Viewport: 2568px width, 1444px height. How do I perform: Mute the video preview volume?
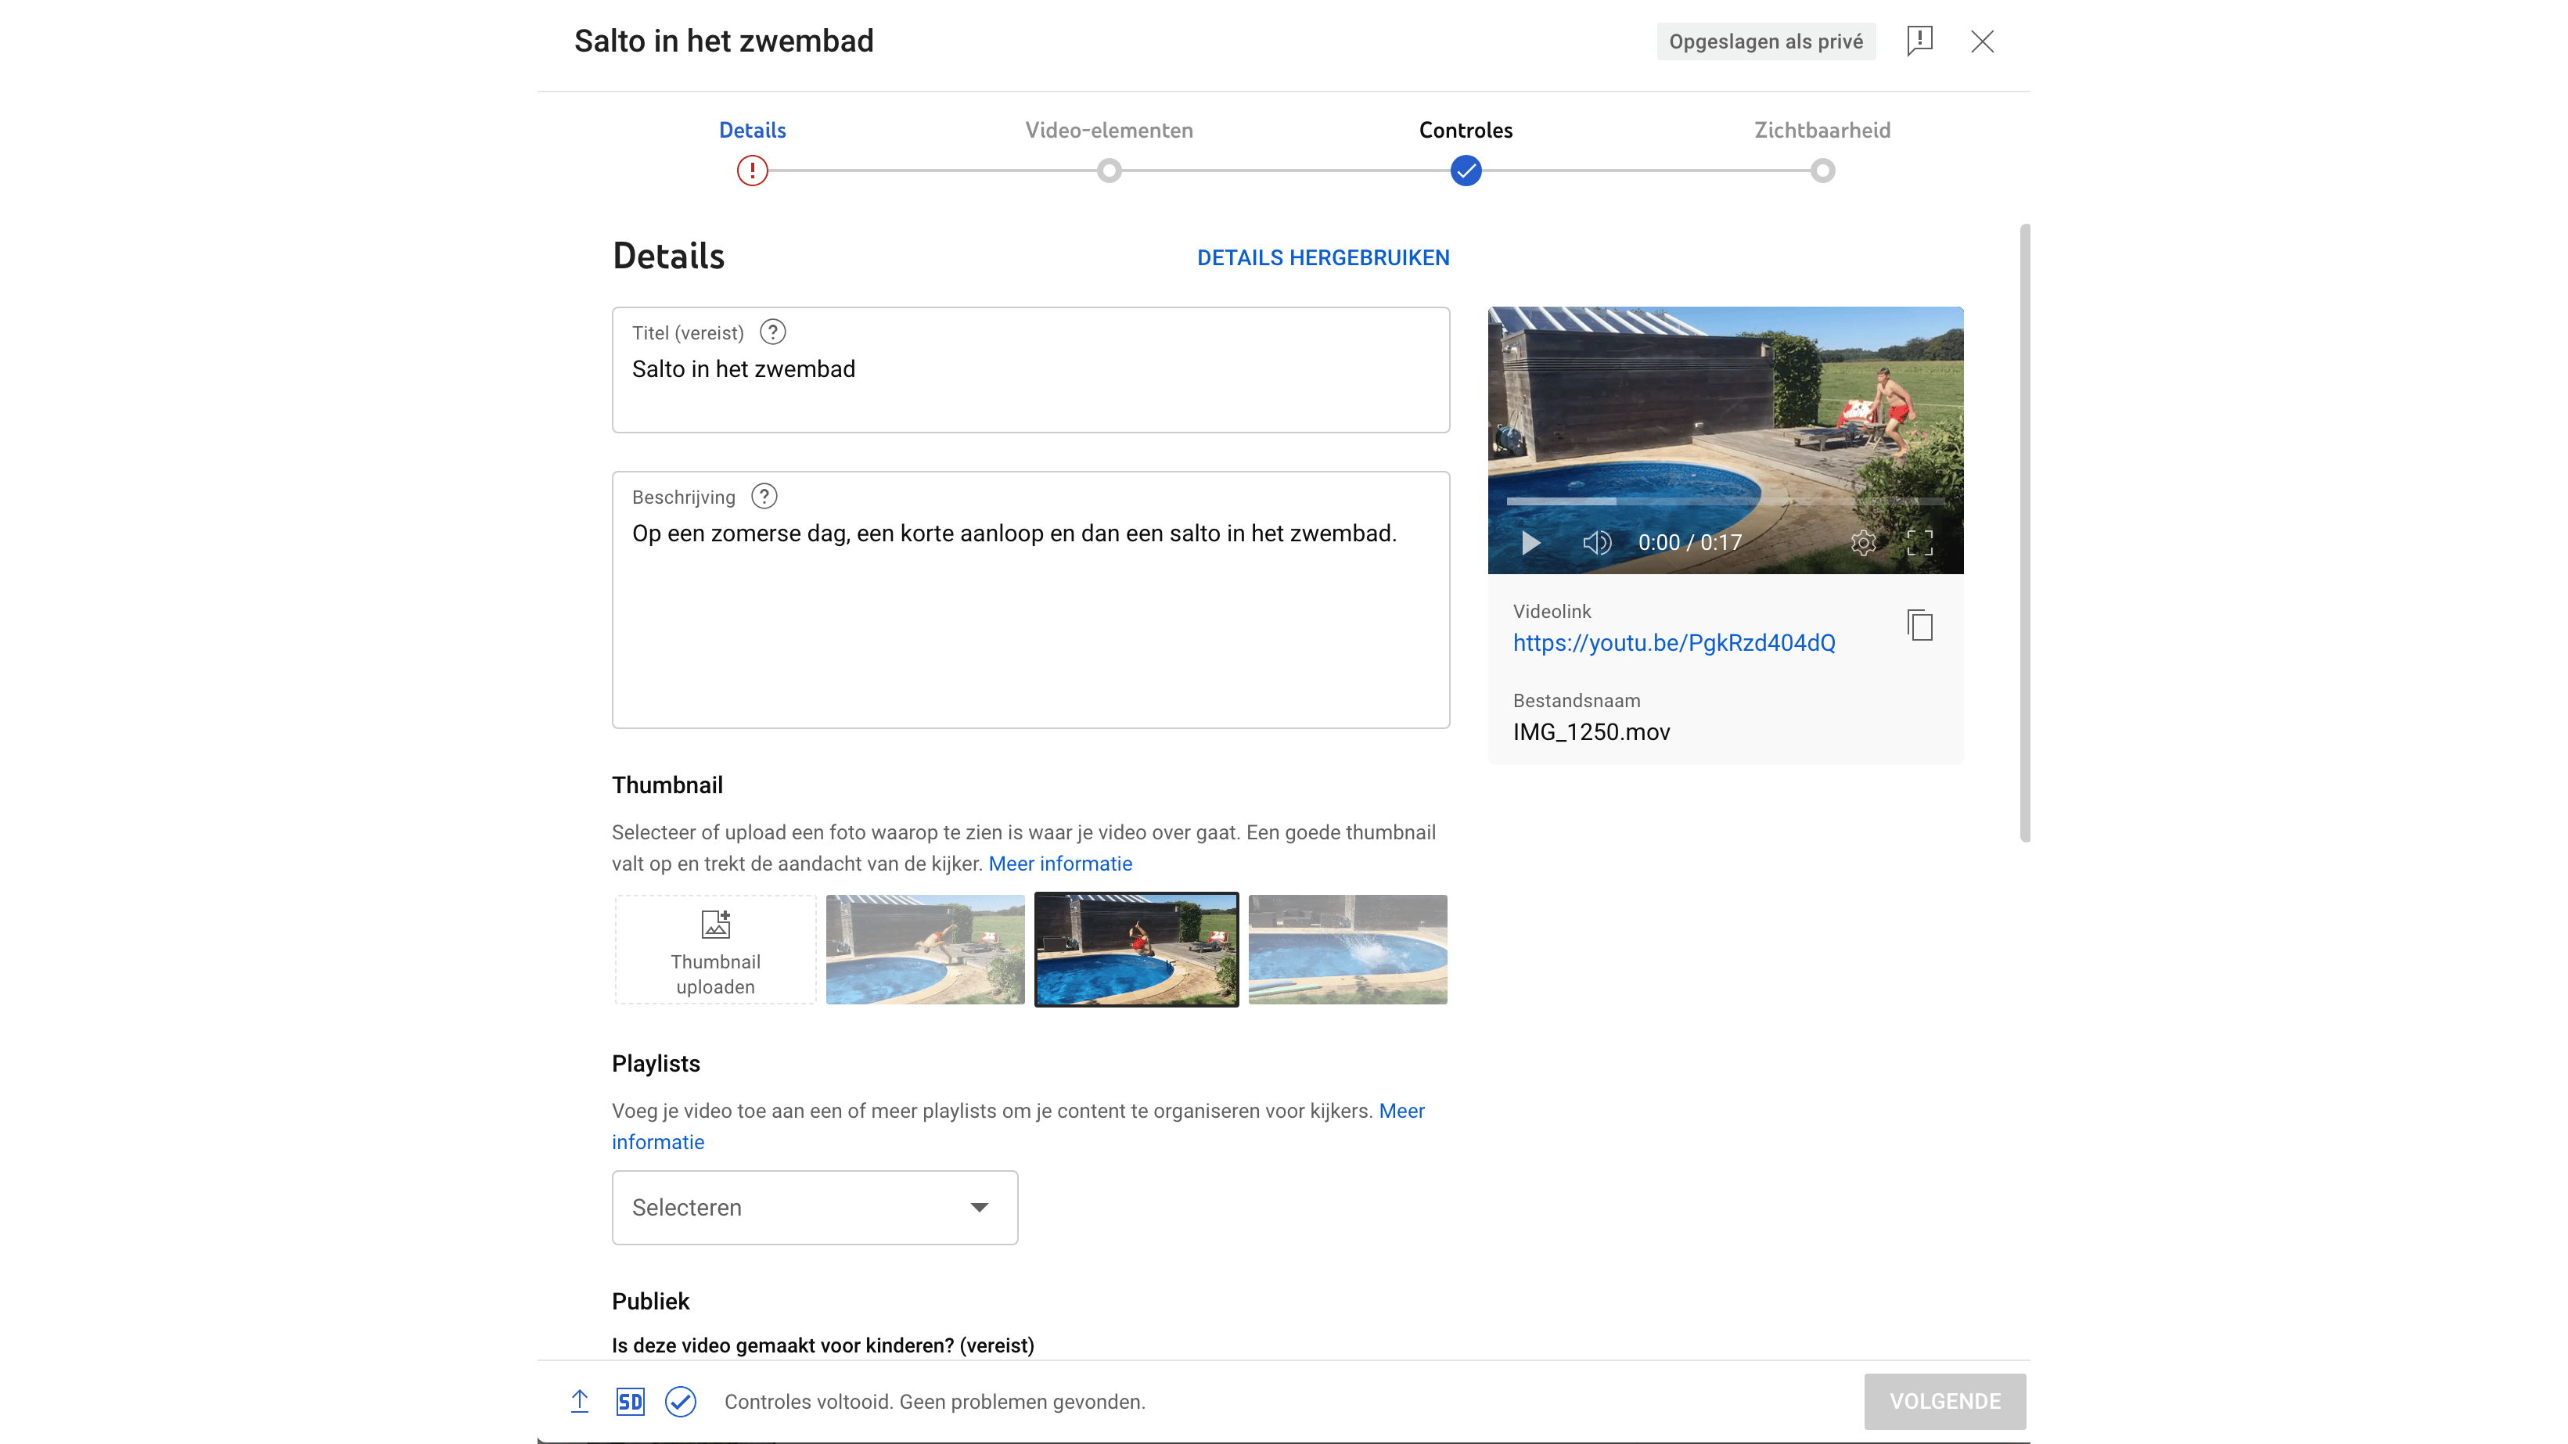click(1596, 542)
